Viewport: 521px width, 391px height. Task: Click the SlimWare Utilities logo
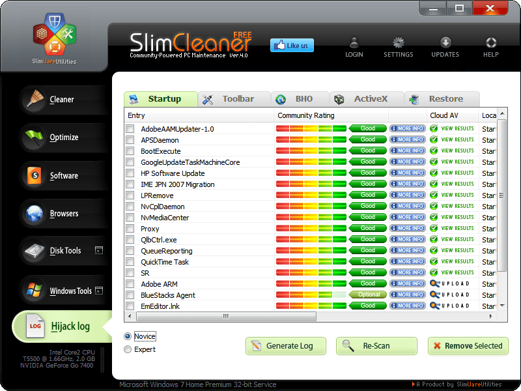(x=55, y=38)
